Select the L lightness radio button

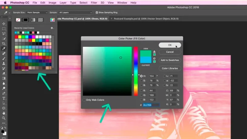point(165,76)
